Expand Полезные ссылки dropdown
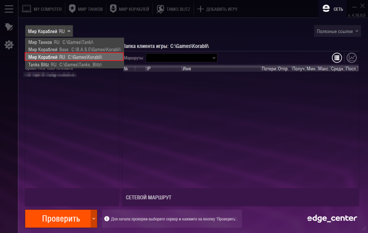Screen dimensions: 368x233 pos(337,31)
